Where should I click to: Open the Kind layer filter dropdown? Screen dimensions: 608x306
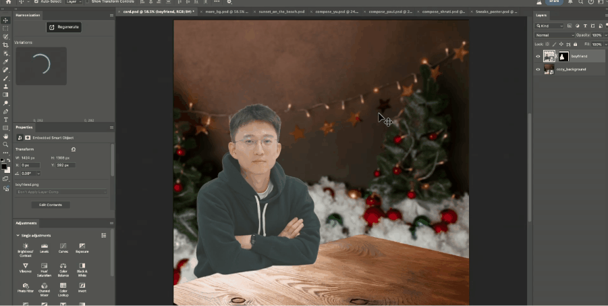tap(550, 26)
